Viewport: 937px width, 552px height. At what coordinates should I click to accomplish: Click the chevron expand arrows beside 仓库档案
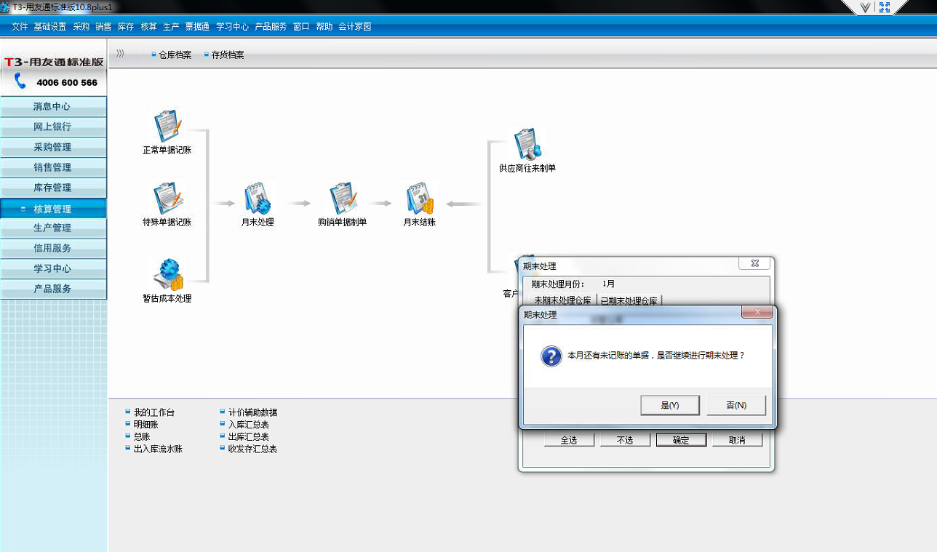pyautogui.click(x=120, y=54)
